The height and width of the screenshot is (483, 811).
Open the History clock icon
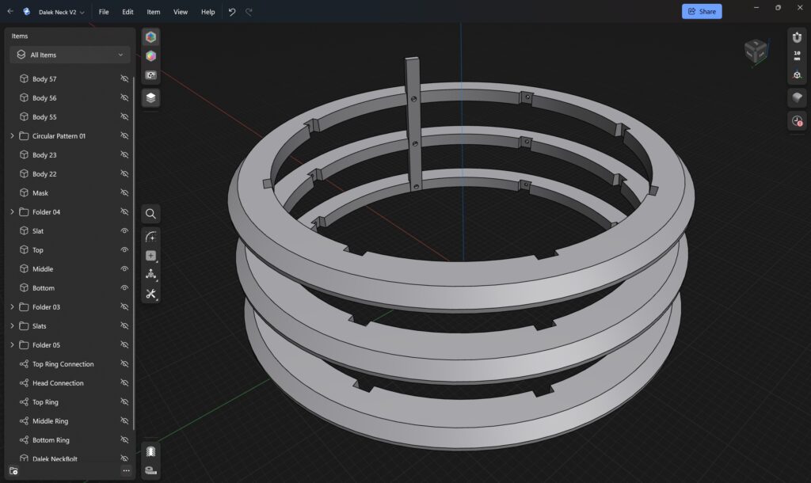pyautogui.click(x=797, y=121)
